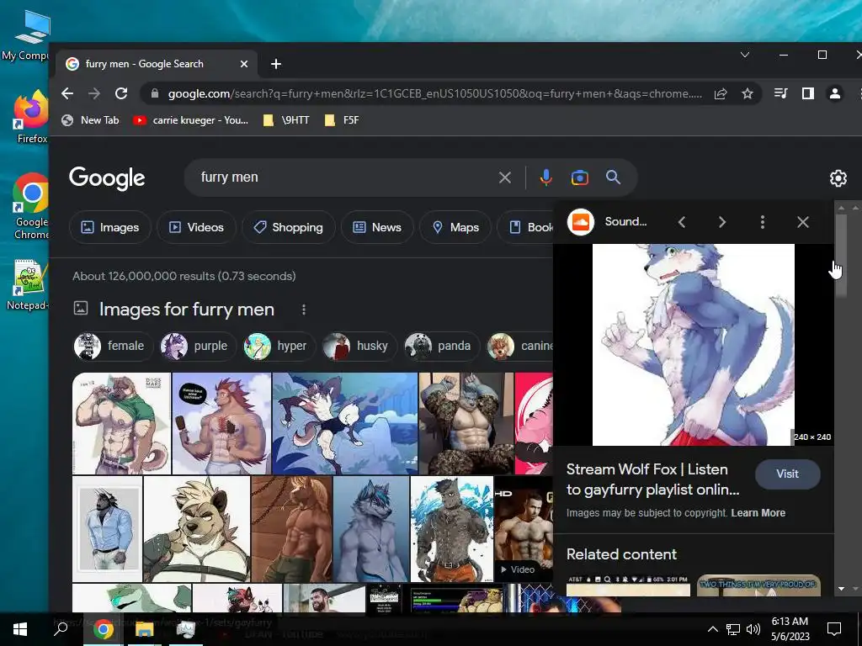
Task: Open volume control in system tray
Action: [x=753, y=629]
